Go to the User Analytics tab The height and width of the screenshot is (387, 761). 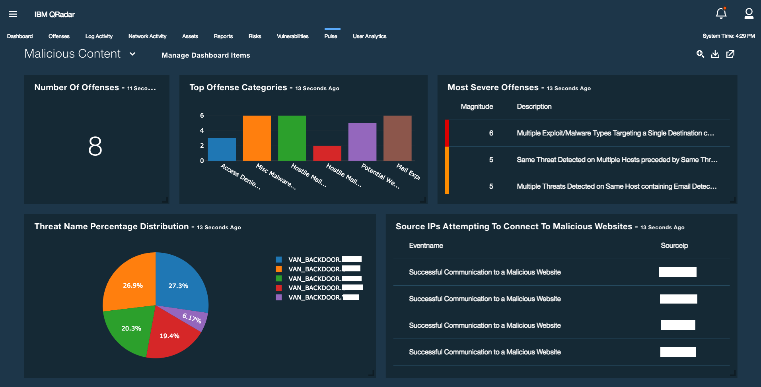coord(369,36)
